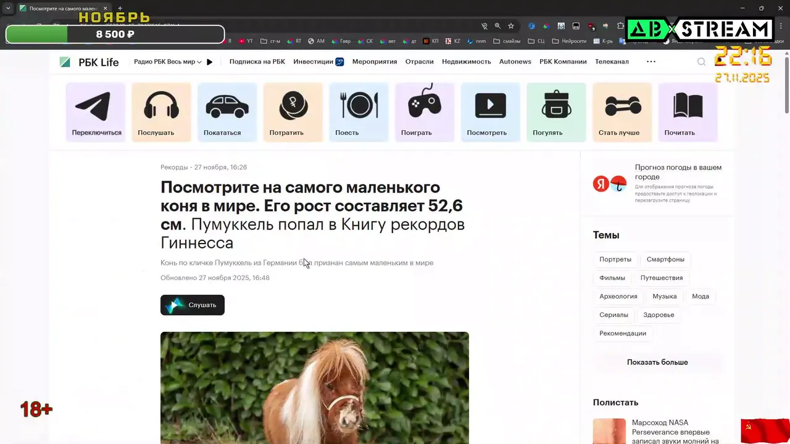The image size is (790, 444).
Task: Select the 'Археология' topic tag
Action: tap(618, 296)
